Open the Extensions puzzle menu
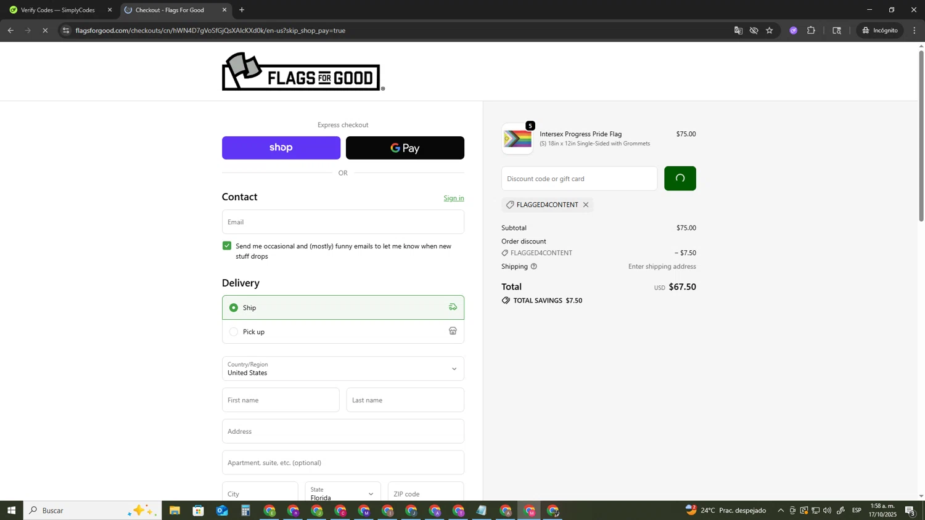Image resolution: width=925 pixels, height=520 pixels. [x=812, y=30]
